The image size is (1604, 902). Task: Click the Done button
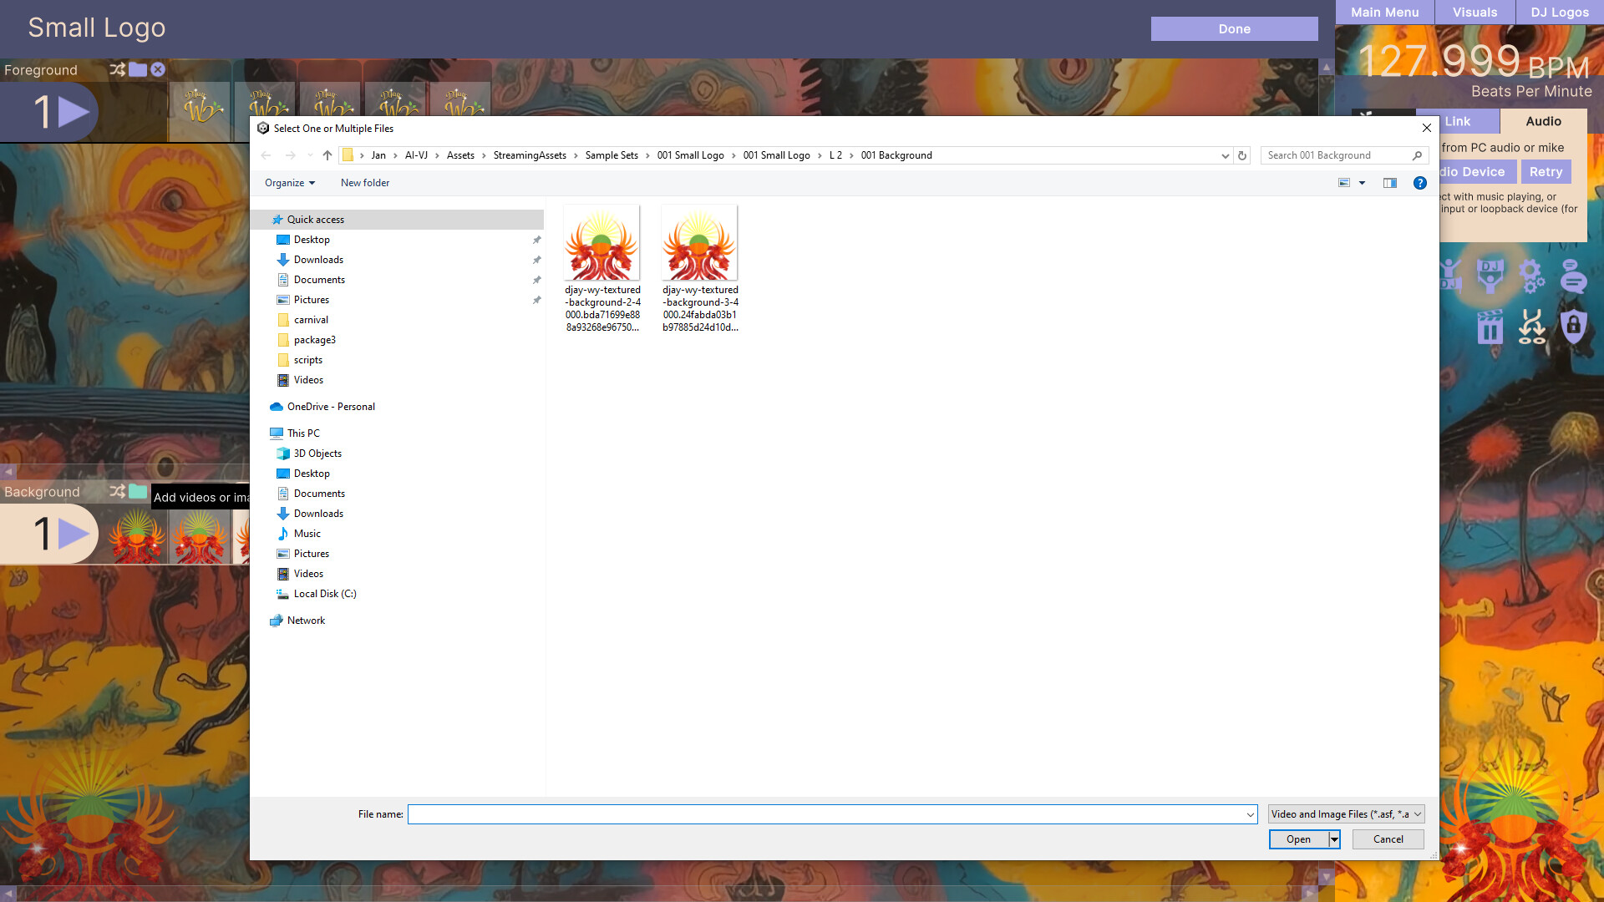click(1235, 28)
